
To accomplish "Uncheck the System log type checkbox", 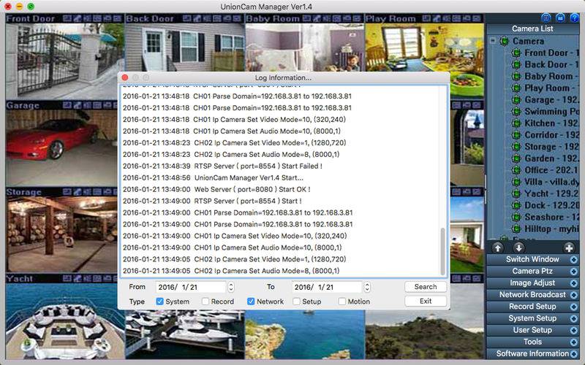I will coord(159,301).
